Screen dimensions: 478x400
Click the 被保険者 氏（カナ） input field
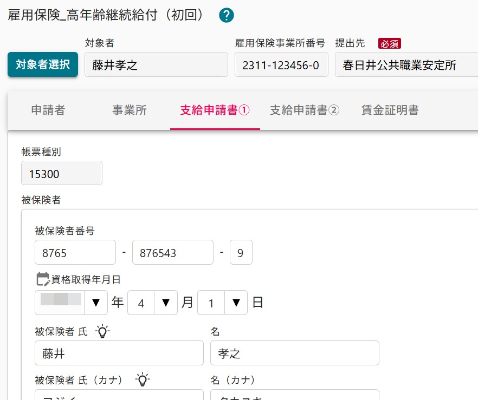click(x=119, y=395)
